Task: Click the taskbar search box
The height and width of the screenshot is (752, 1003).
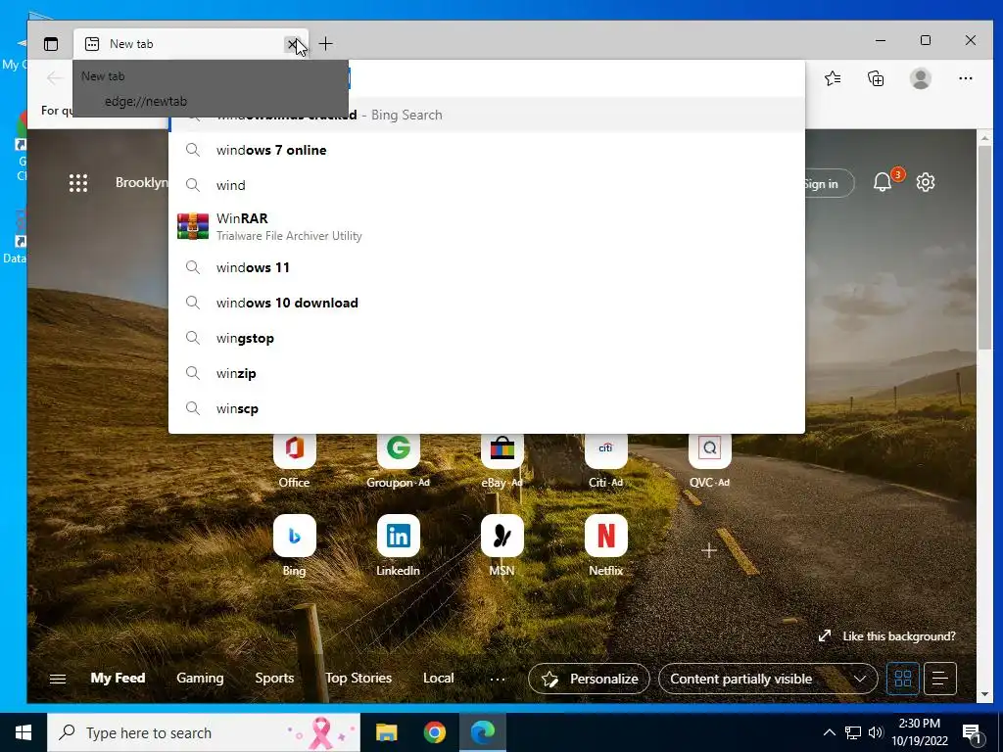Action: [204, 732]
